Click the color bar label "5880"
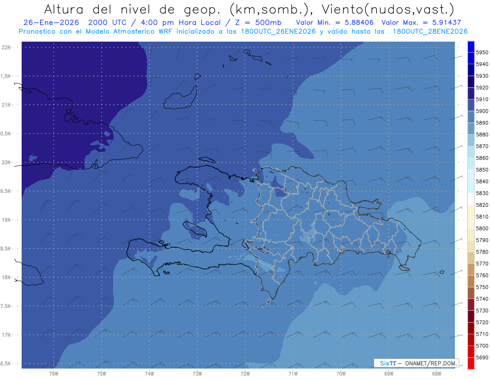490x379 pixels. [482, 135]
